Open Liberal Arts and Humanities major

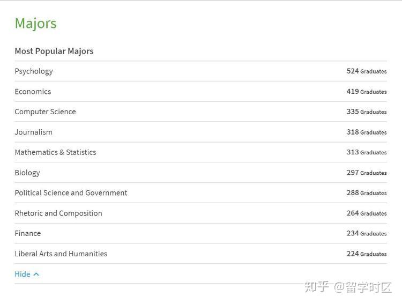click(61, 254)
